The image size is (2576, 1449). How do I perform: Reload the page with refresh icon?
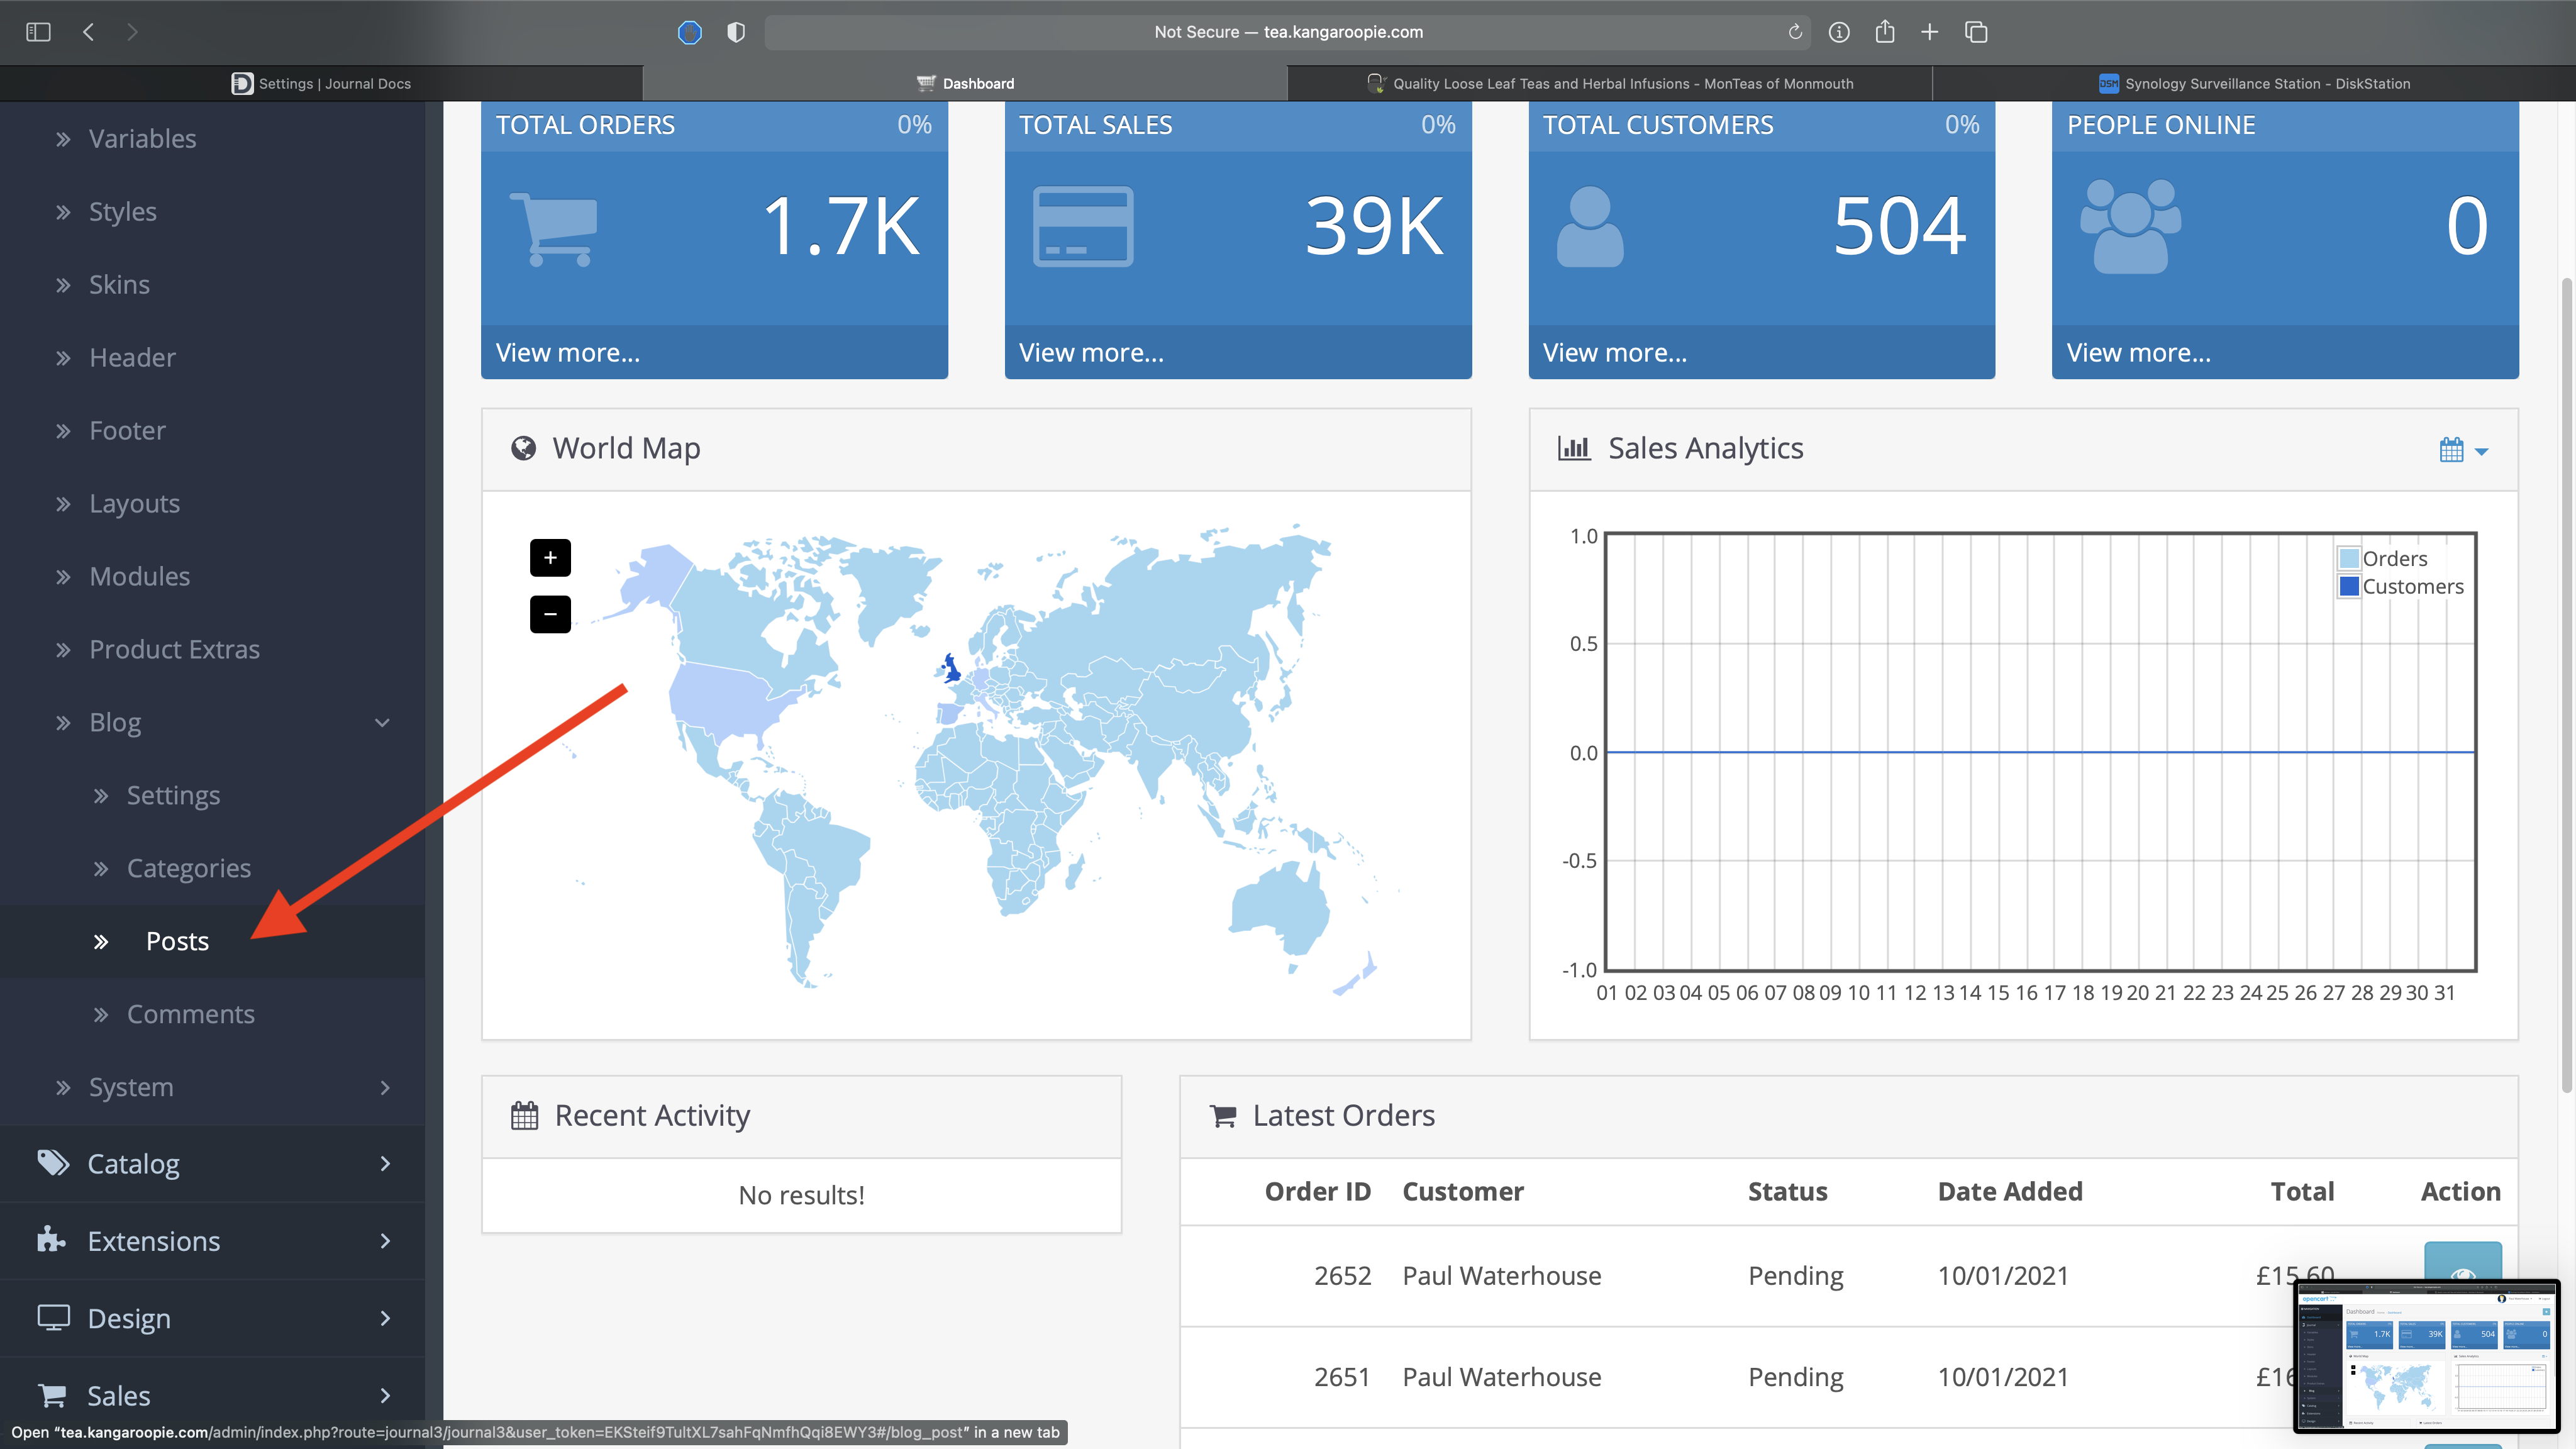[x=1795, y=32]
